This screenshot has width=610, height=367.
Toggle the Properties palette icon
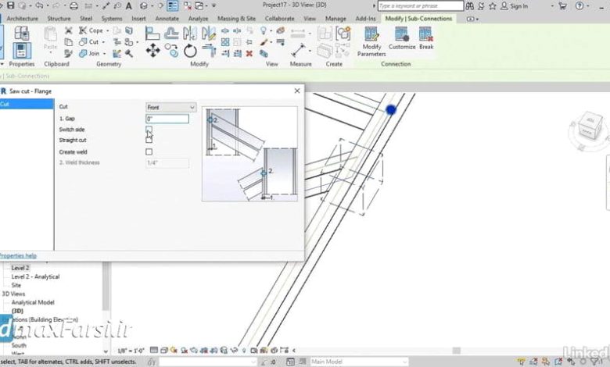(21, 51)
